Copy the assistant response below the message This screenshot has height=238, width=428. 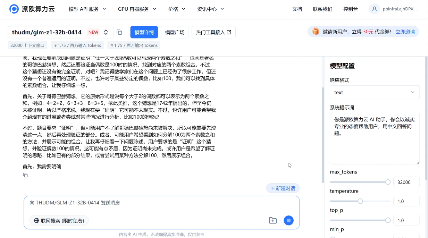25,175
